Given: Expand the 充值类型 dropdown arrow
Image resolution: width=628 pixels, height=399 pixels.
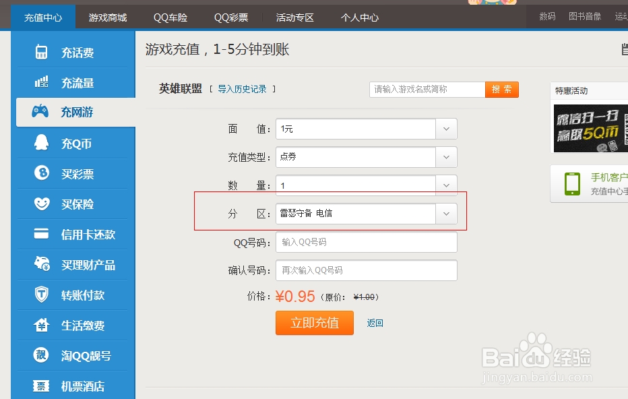Looking at the screenshot, I should (446, 157).
